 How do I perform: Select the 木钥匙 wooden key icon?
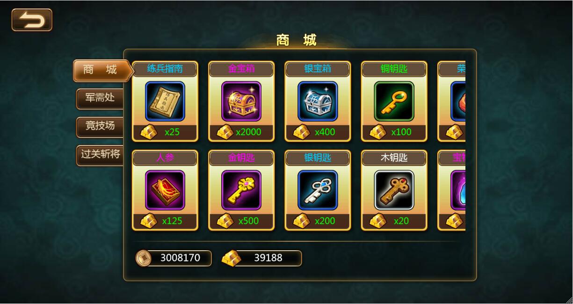click(x=394, y=190)
